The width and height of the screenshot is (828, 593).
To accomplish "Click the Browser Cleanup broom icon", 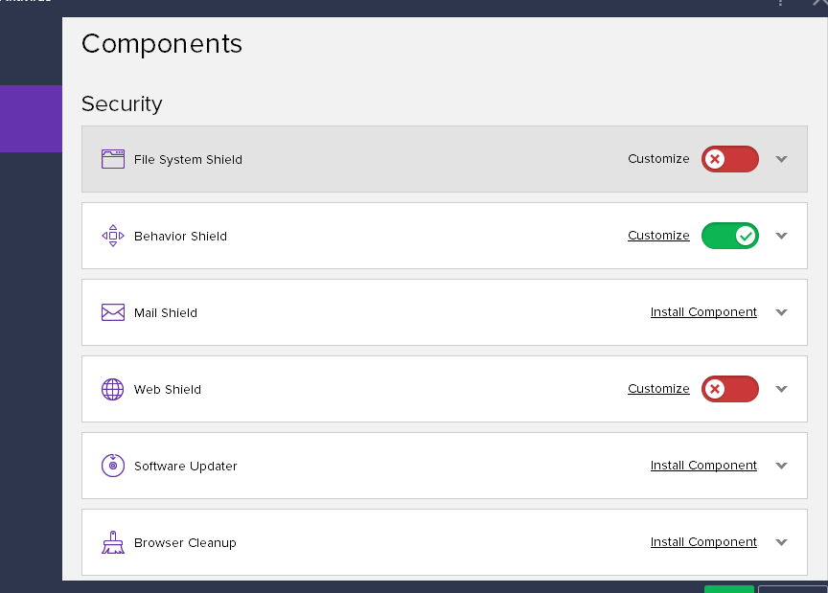I will click(x=113, y=542).
